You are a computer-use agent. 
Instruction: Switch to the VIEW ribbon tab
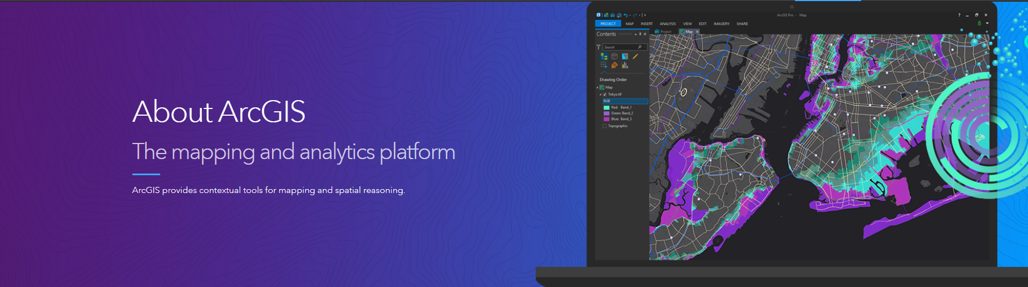click(x=688, y=23)
